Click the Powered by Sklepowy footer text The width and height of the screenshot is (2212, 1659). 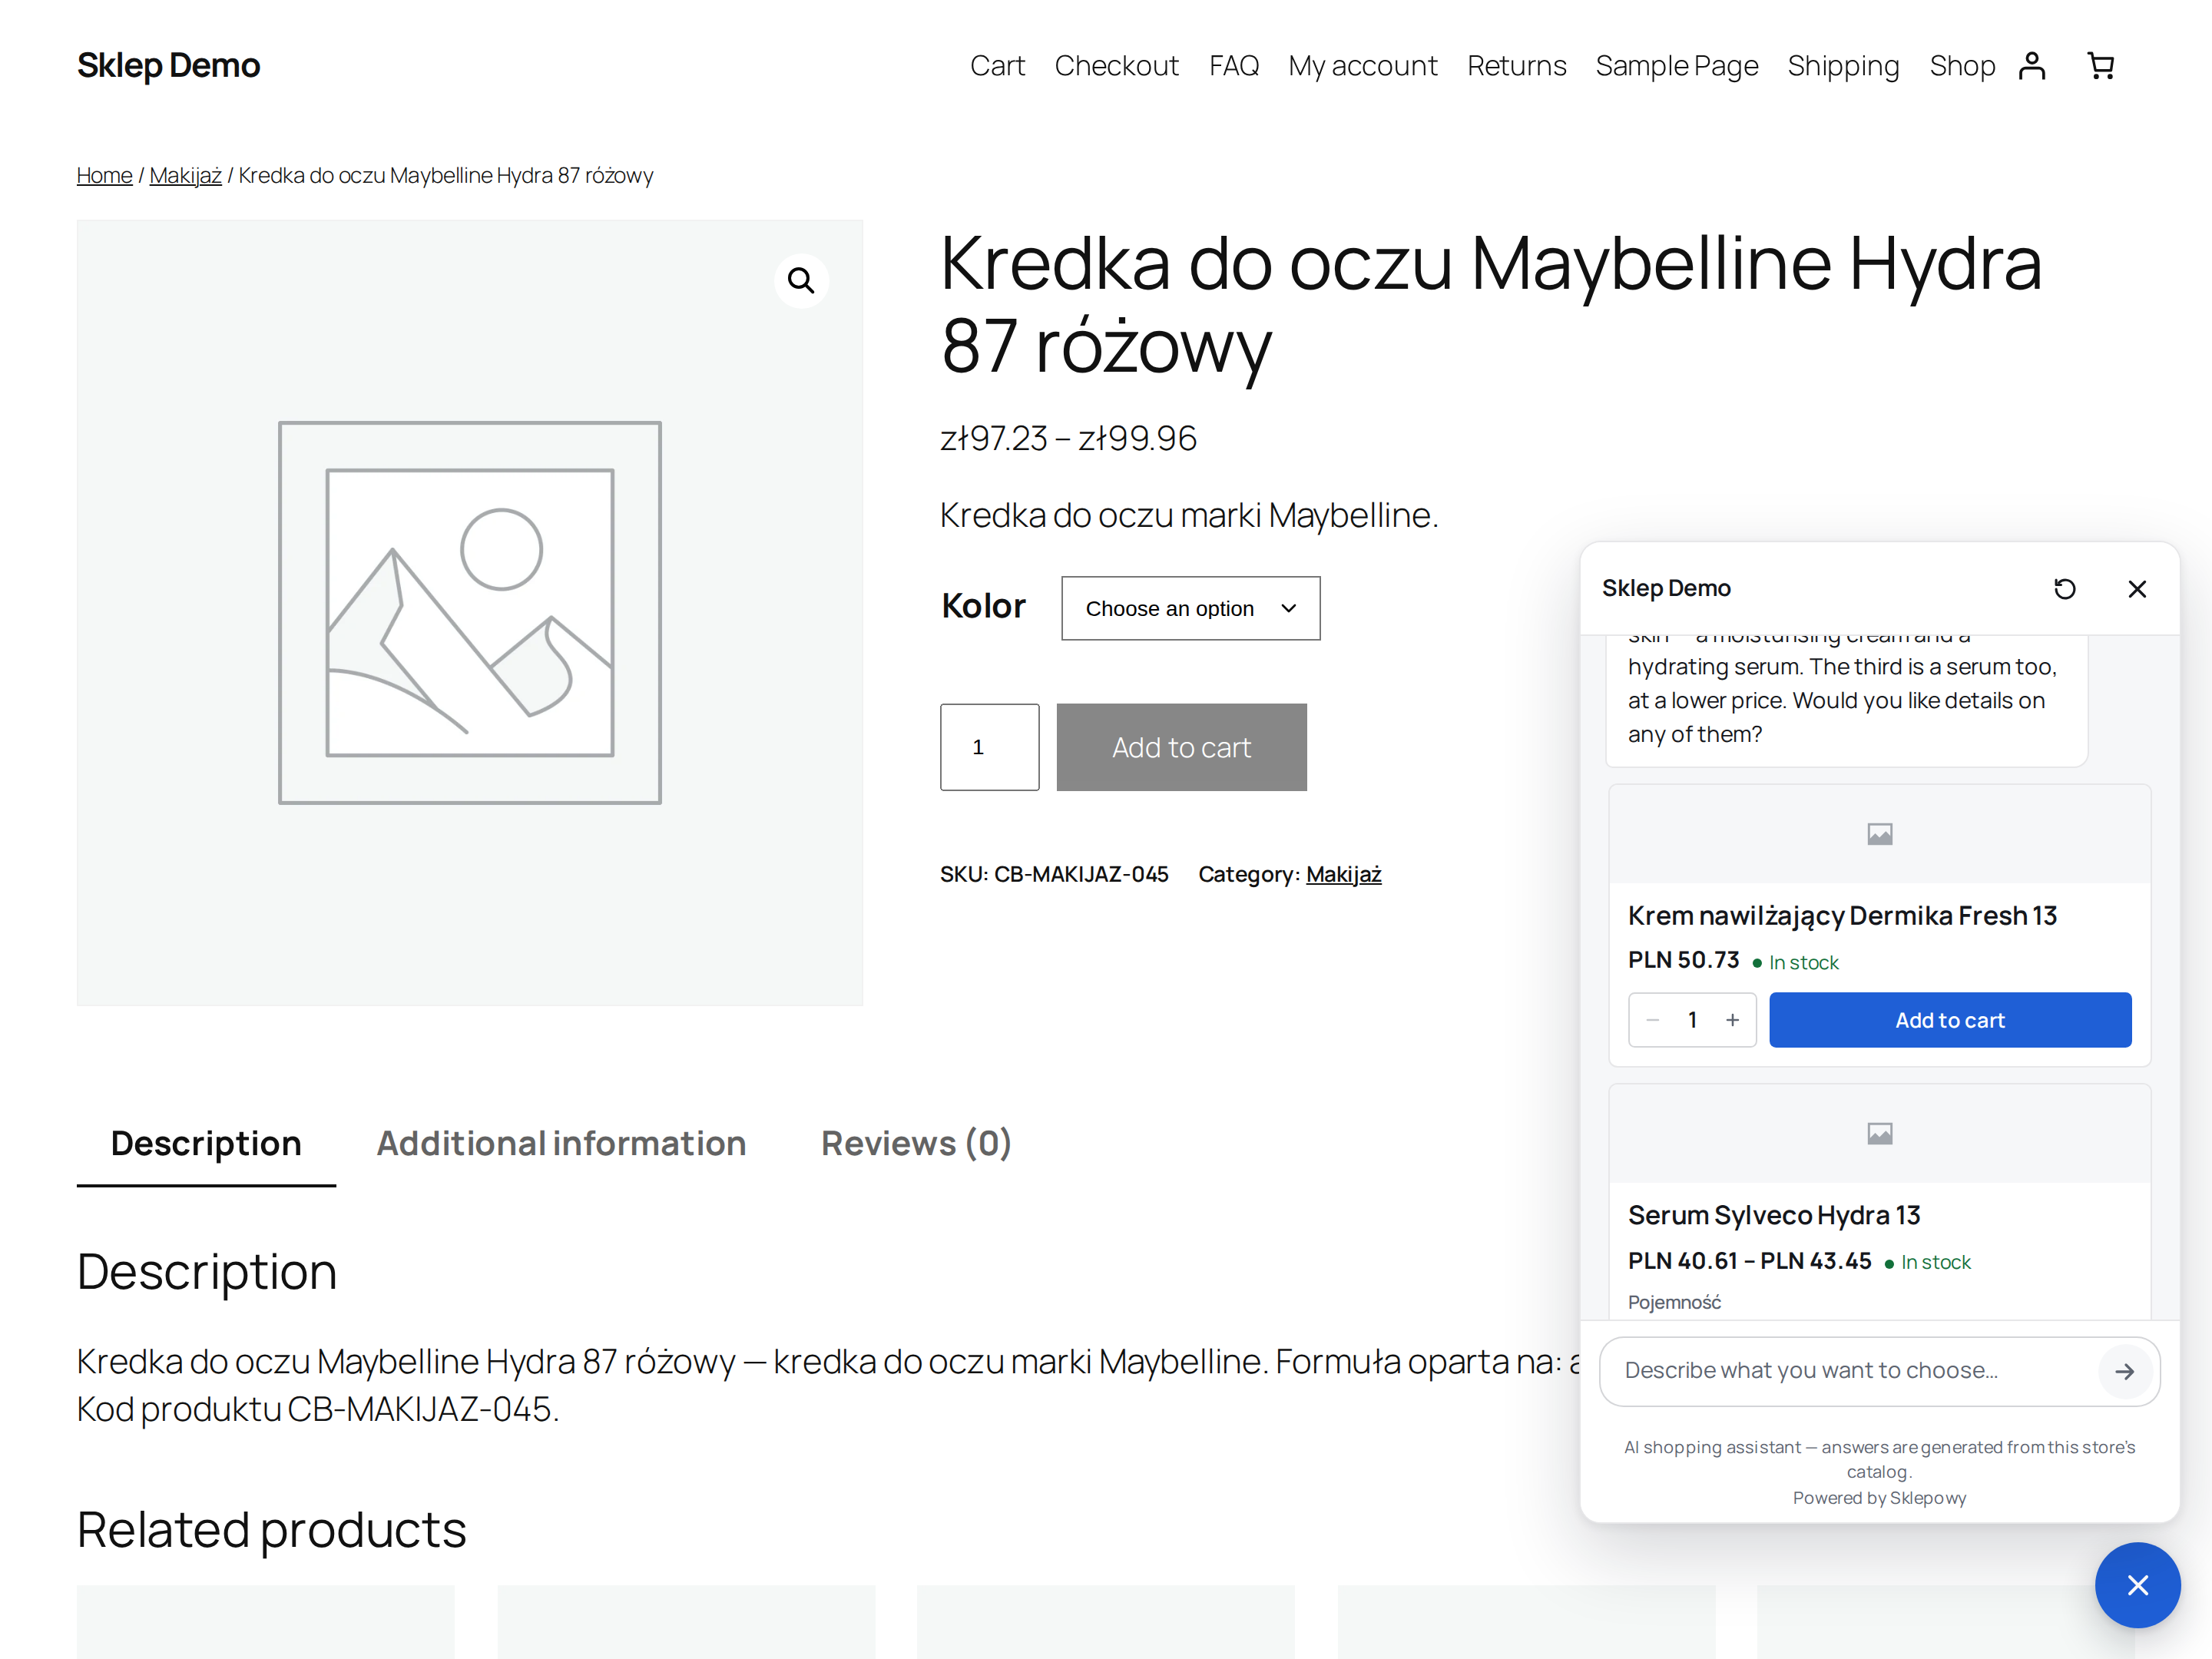[x=1880, y=1498]
